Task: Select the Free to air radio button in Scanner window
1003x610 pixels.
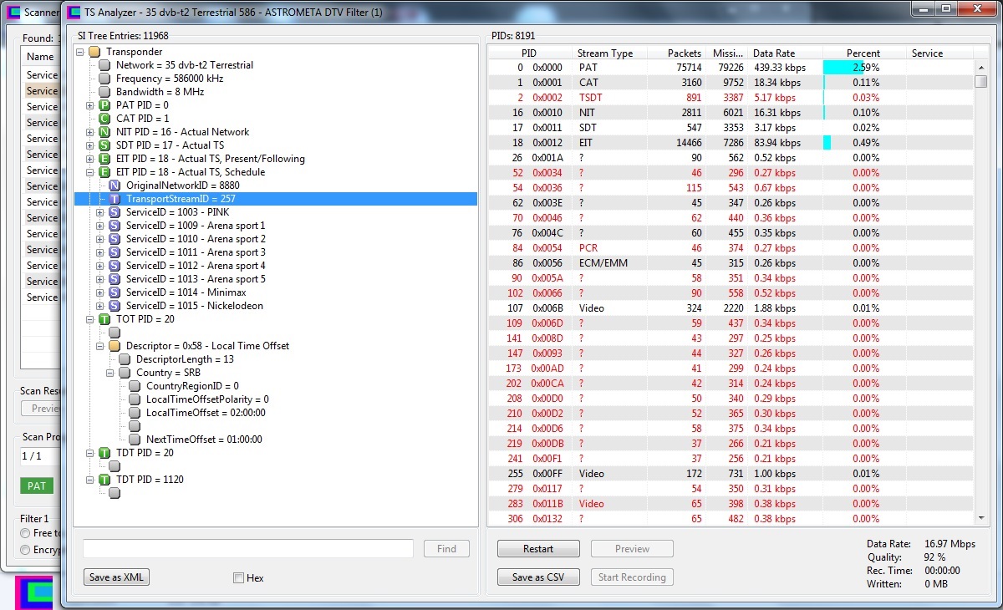Action: 25,533
